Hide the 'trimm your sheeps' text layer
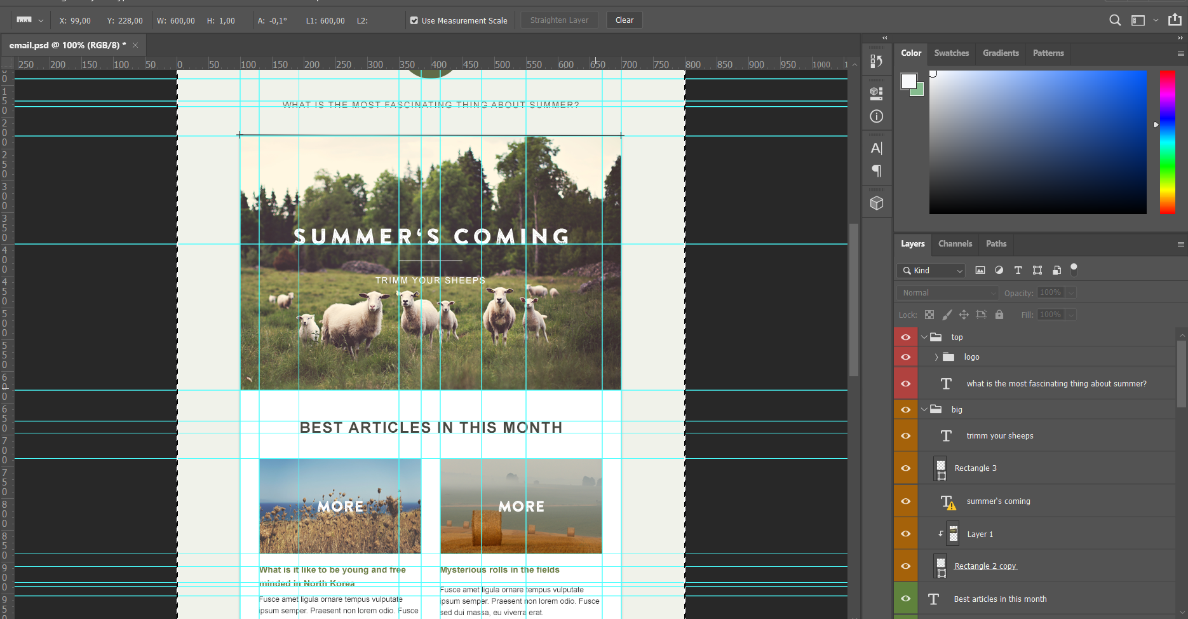 pos(905,436)
